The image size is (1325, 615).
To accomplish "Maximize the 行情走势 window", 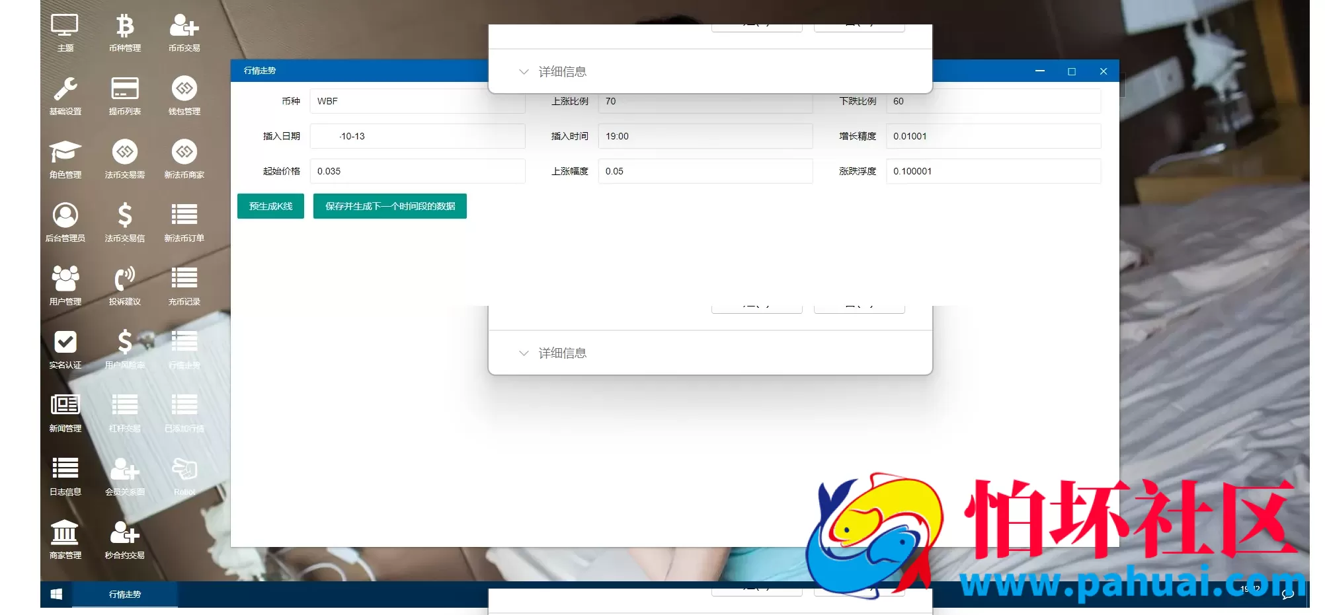I will (1072, 71).
